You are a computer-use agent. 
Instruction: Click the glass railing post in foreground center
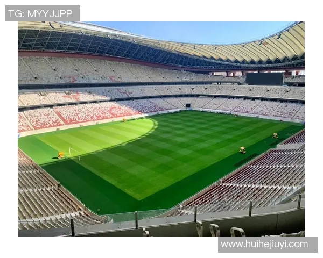point(136,220)
